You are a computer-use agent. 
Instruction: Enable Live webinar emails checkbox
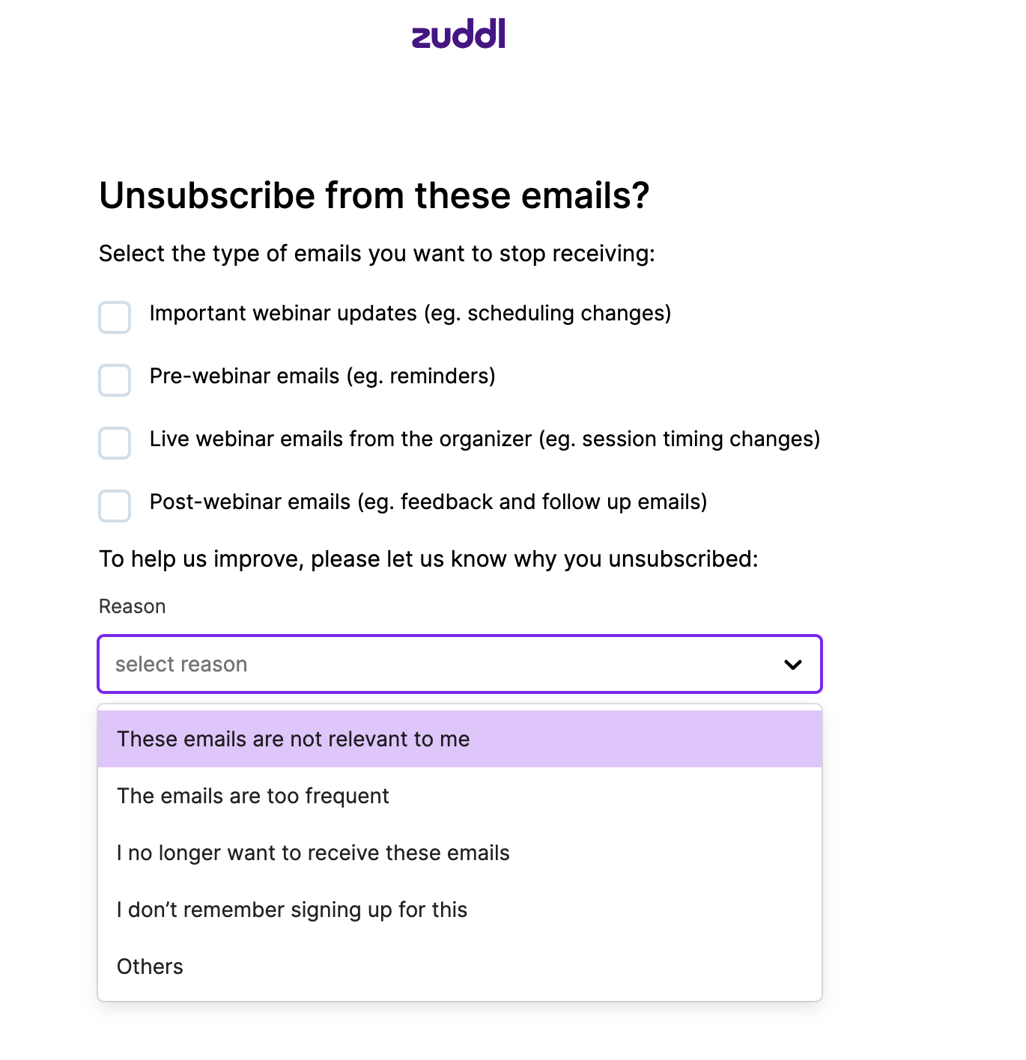(115, 443)
